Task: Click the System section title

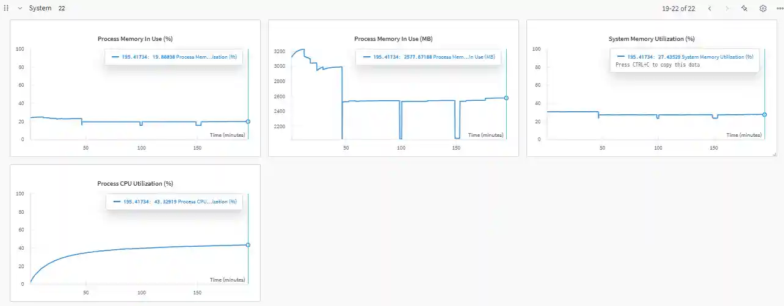Action: tap(40, 9)
